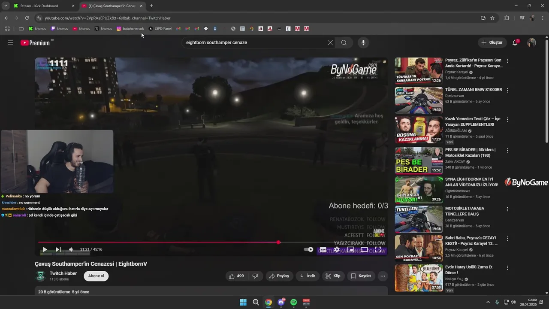
Task: Open the Twitch Haber channel avatar
Action: click(41, 276)
